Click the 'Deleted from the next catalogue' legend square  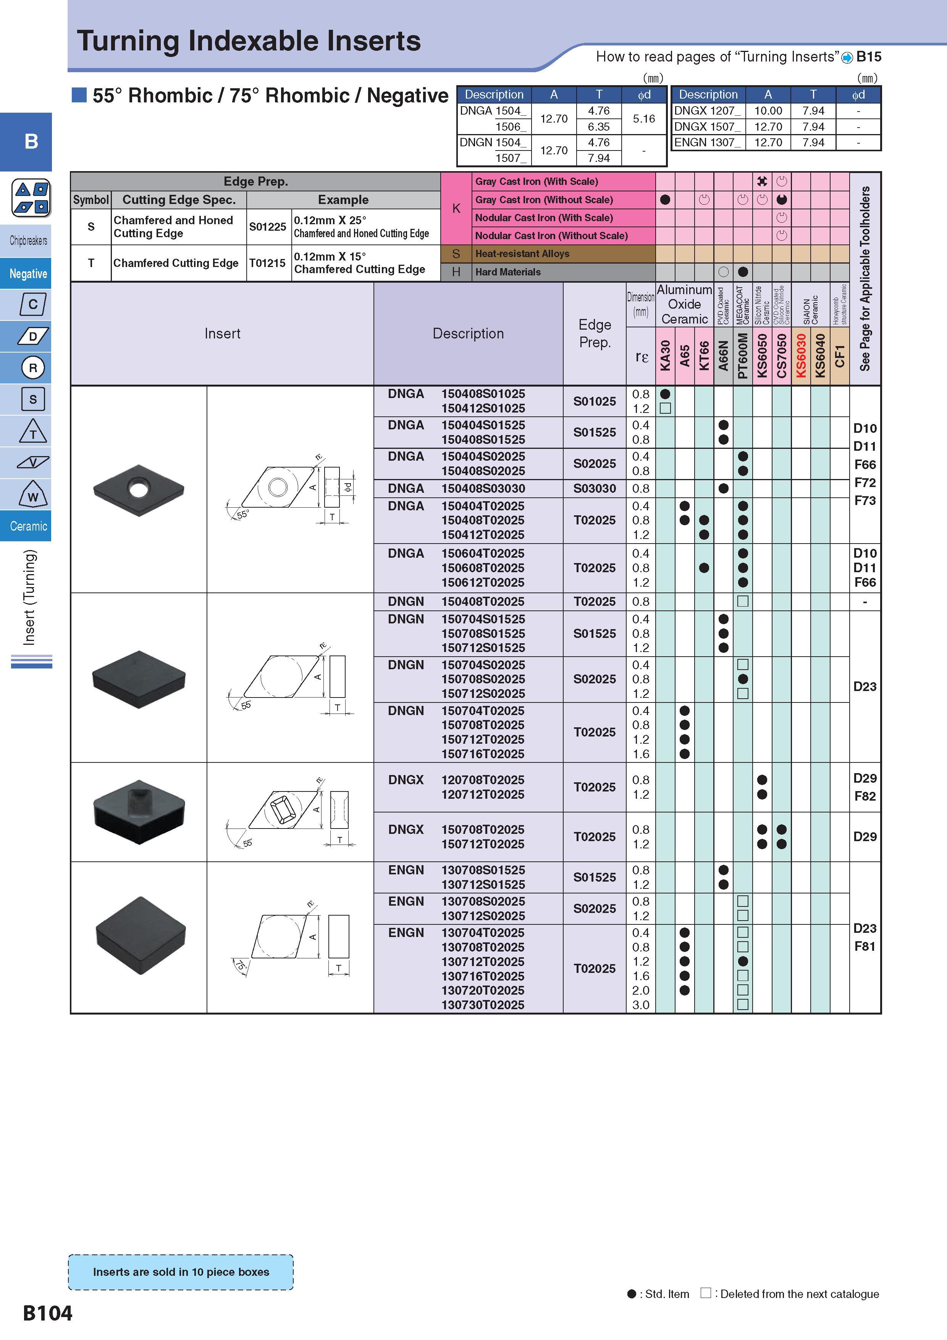pyautogui.click(x=706, y=1293)
